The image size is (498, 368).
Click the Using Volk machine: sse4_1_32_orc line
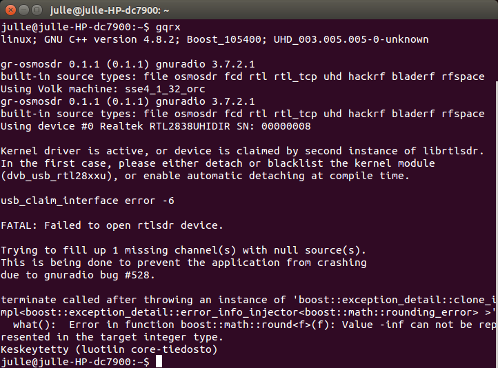103,89
